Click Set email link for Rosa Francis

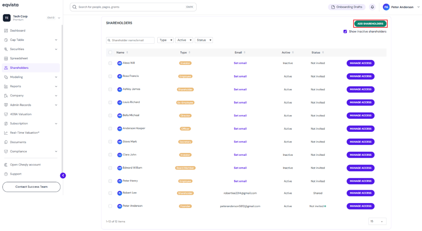point(240,77)
